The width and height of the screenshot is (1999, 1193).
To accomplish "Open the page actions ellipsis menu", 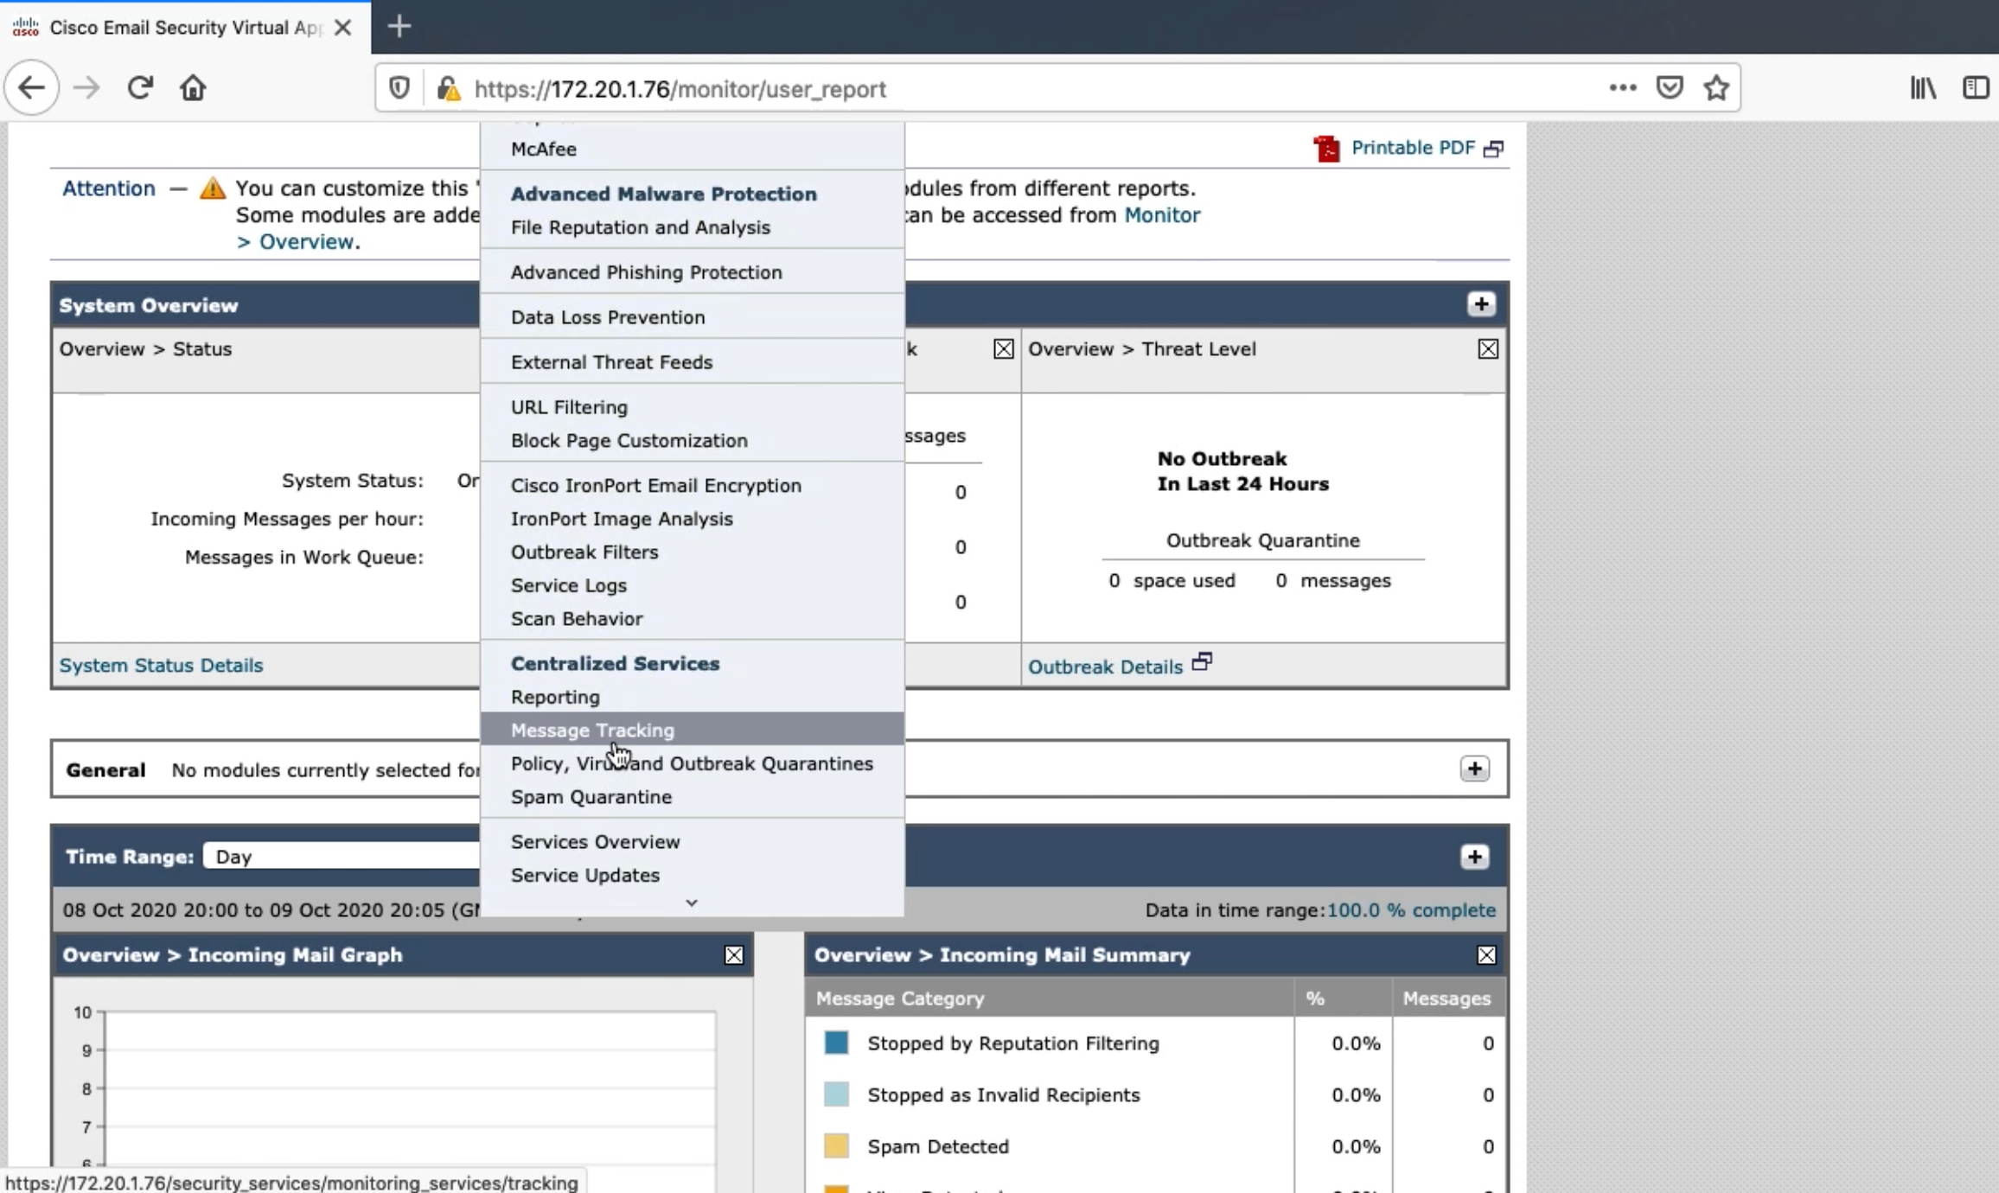I will tap(1623, 88).
